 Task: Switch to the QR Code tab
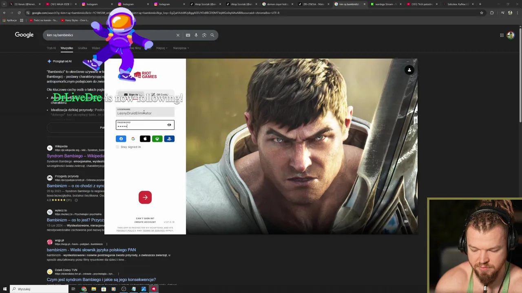(x=159, y=95)
